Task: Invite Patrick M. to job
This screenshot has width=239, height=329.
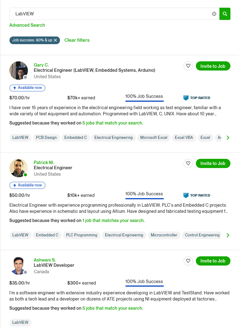Action: [x=213, y=163]
